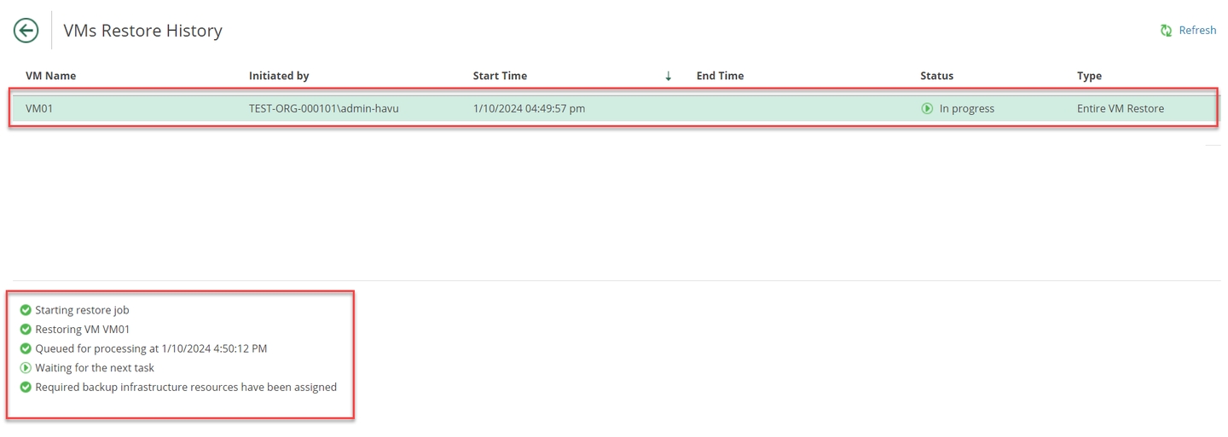The image size is (1228, 437).
Task: Click the End Time column header
Action: pyautogui.click(x=720, y=76)
